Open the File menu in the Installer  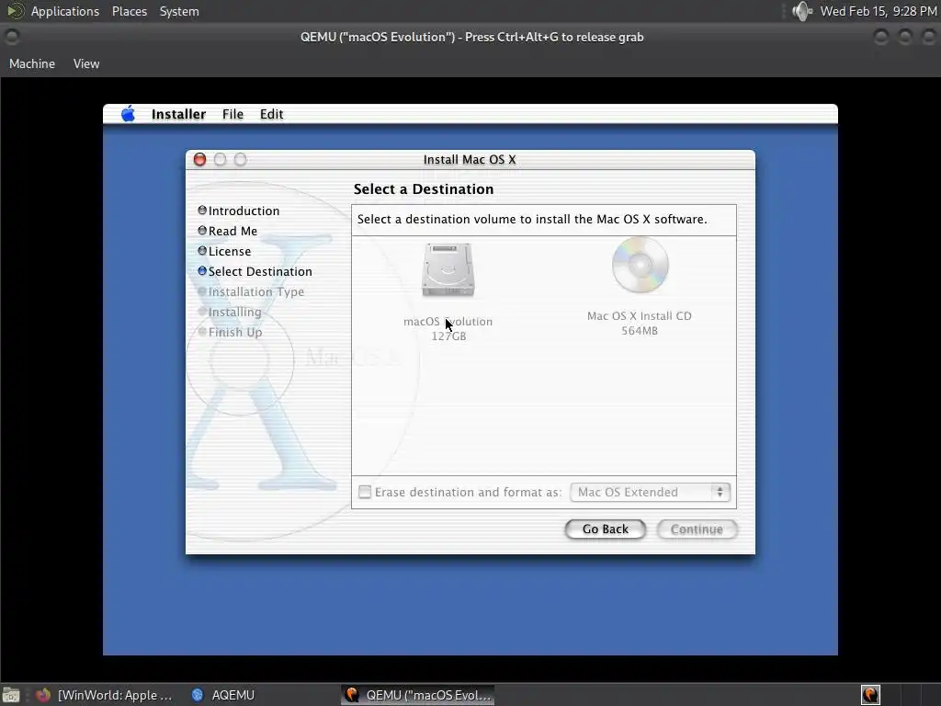pyautogui.click(x=232, y=114)
